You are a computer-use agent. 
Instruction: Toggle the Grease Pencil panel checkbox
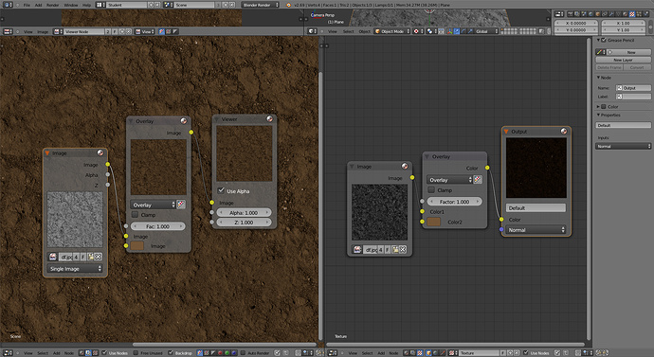604,40
